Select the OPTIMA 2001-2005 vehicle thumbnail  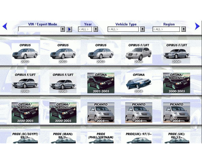point(101,83)
